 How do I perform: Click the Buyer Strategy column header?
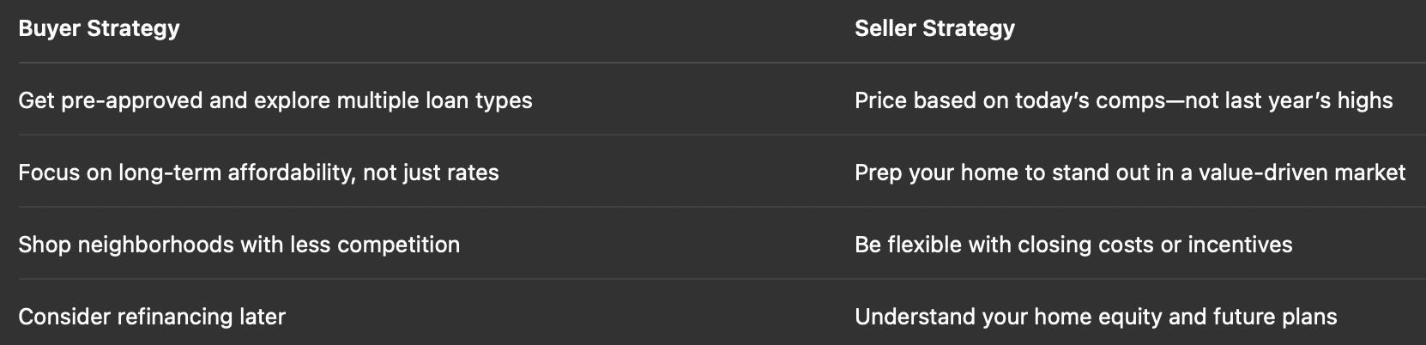click(99, 28)
